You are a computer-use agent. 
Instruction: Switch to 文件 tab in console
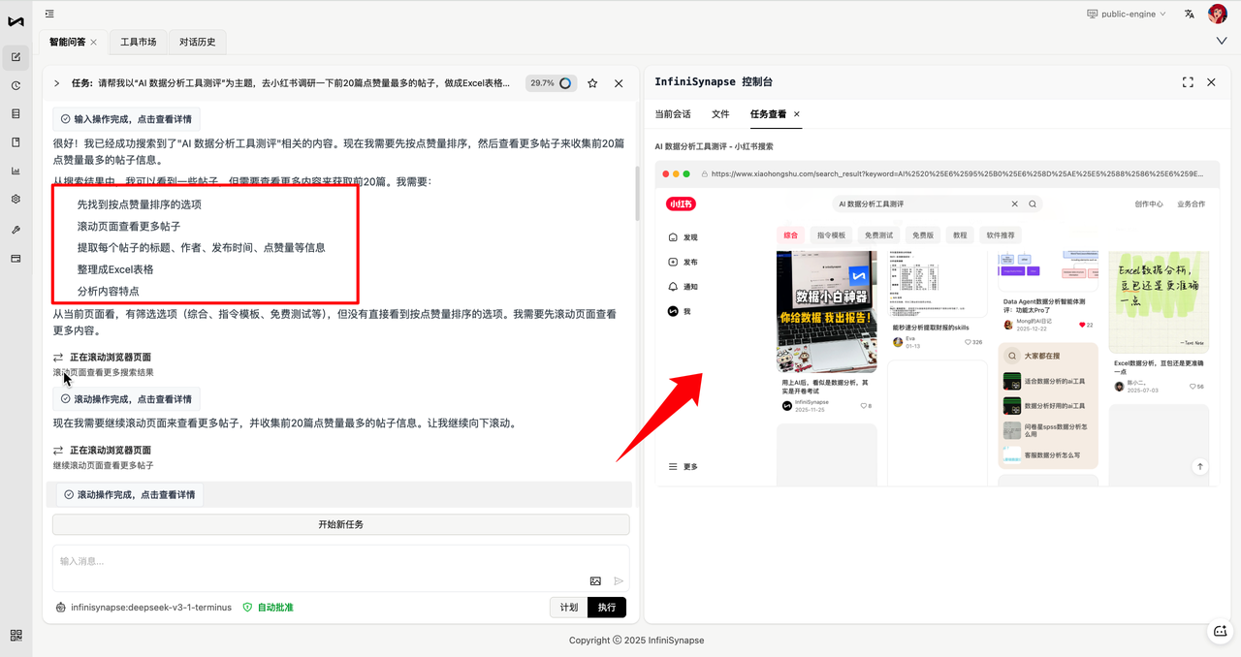pos(720,114)
